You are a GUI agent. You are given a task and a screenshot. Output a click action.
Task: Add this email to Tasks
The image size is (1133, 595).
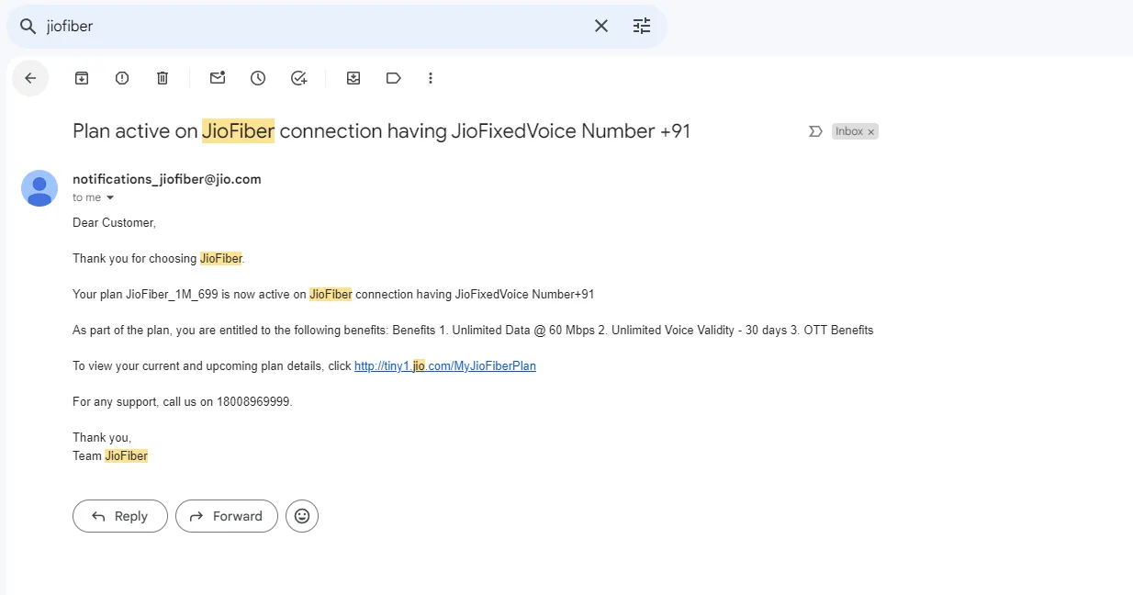tap(298, 78)
